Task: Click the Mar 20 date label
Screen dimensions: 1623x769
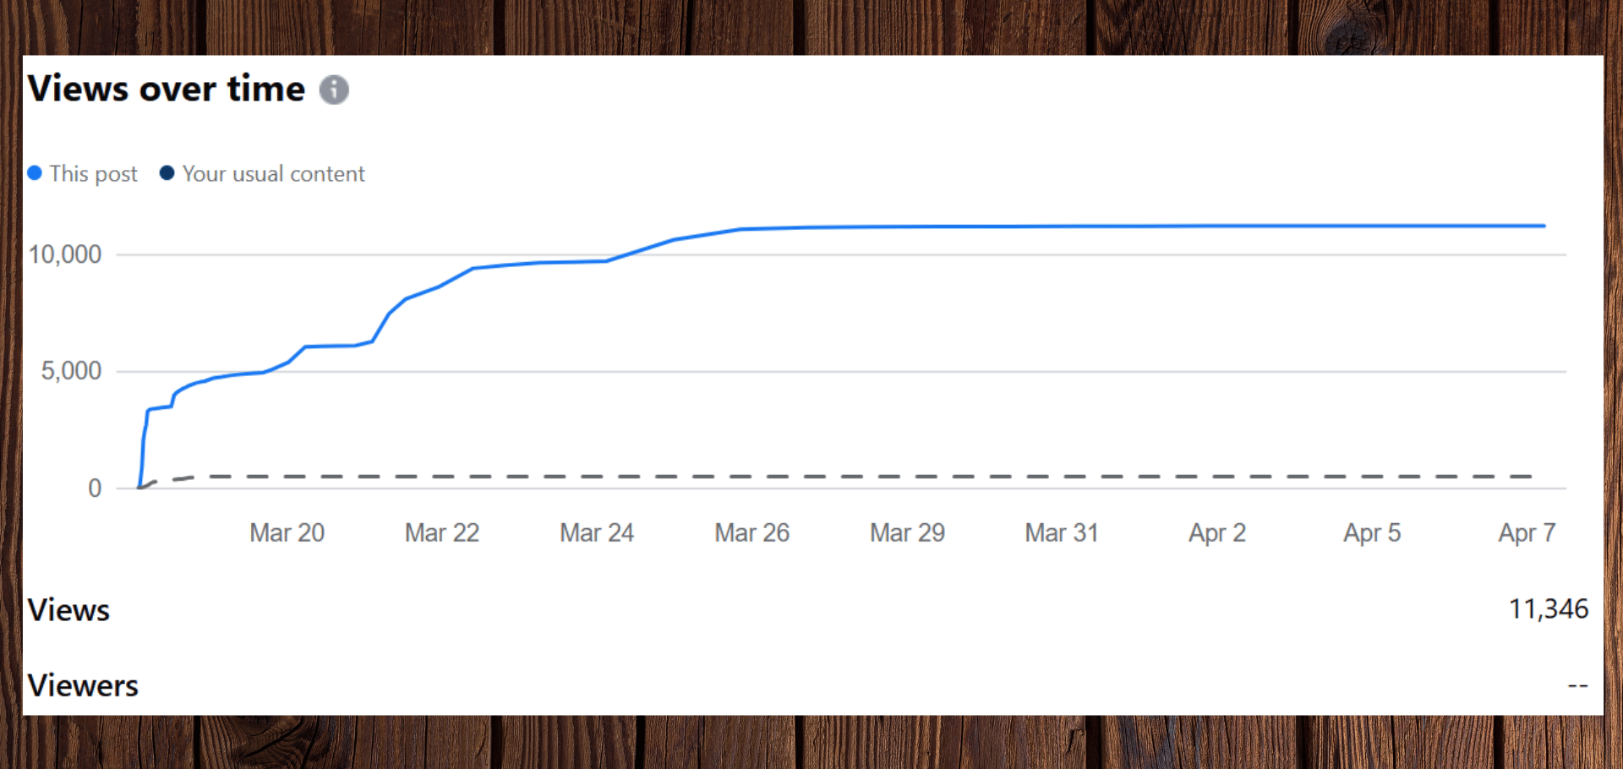Action: coord(287,532)
